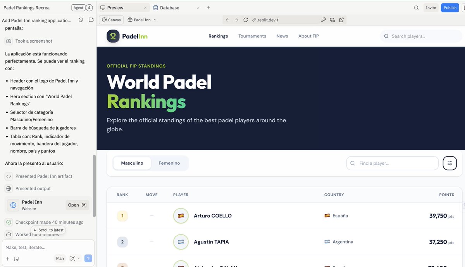This screenshot has width=465, height=267.
Task: Click the Padel Inn trophy logo
Action: [x=113, y=36]
